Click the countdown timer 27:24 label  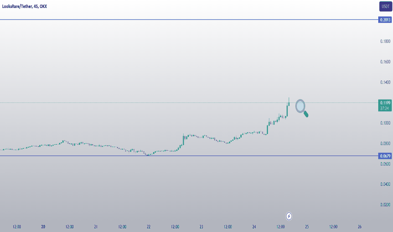(385, 108)
